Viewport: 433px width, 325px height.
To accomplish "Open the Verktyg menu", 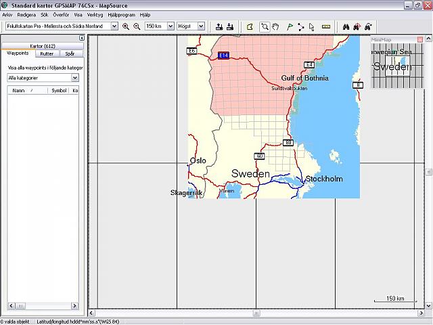I will (95, 15).
